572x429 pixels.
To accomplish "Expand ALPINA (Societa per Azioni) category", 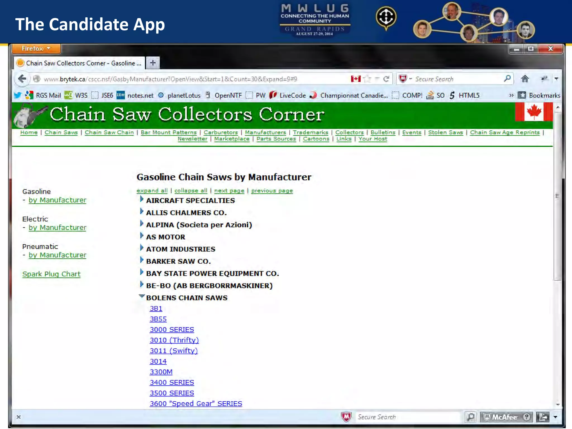I will click(x=142, y=223).
